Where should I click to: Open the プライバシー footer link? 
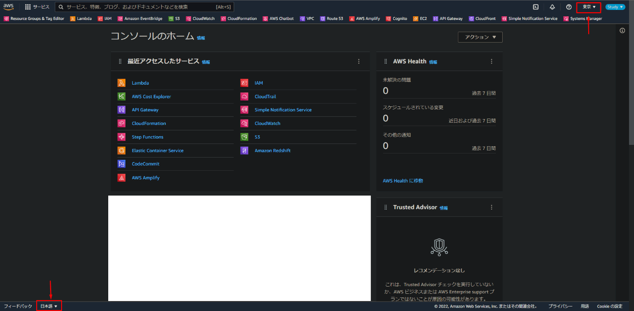tap(561, 306)
